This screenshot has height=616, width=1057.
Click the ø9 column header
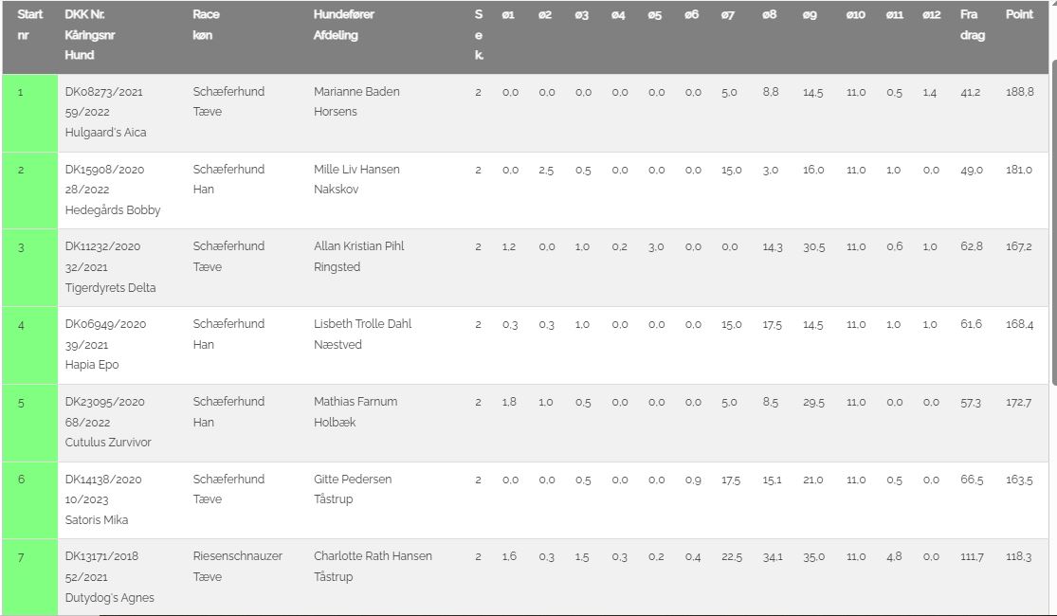click(x=810, y=15)
